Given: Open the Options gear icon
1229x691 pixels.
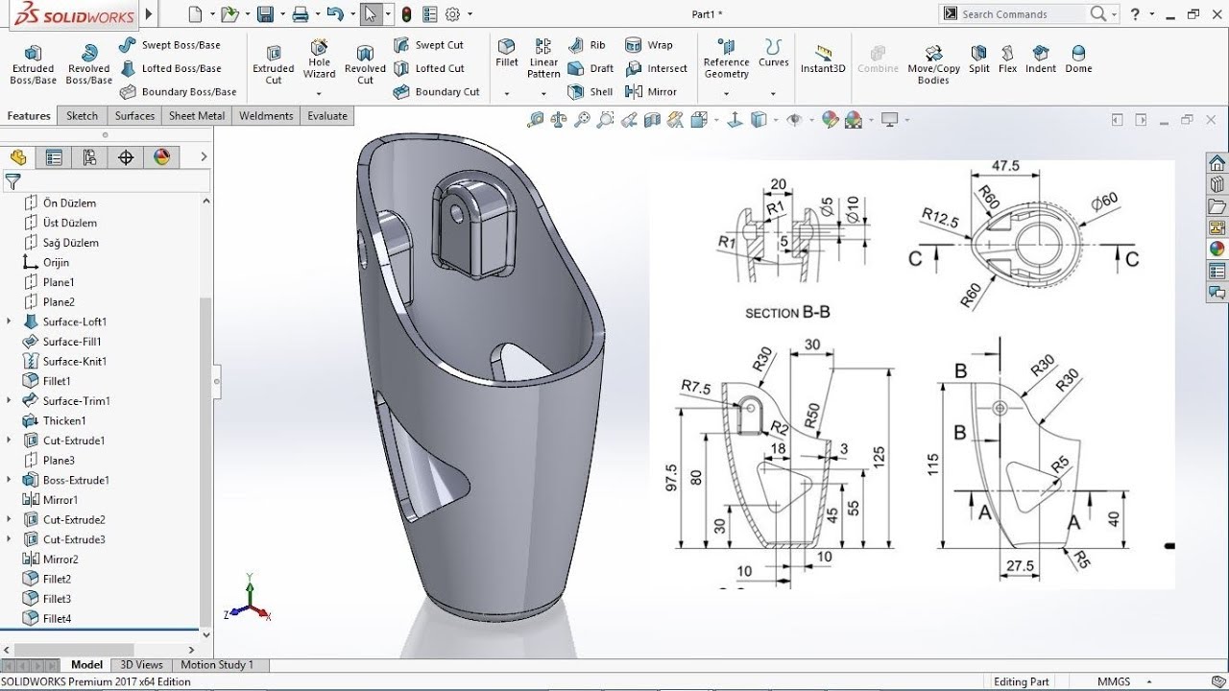Looking at the screenshot, I should point(452,14).
